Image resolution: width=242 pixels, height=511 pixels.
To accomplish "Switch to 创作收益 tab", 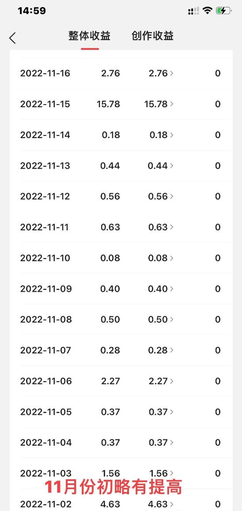I will click(x=152, y=36).
